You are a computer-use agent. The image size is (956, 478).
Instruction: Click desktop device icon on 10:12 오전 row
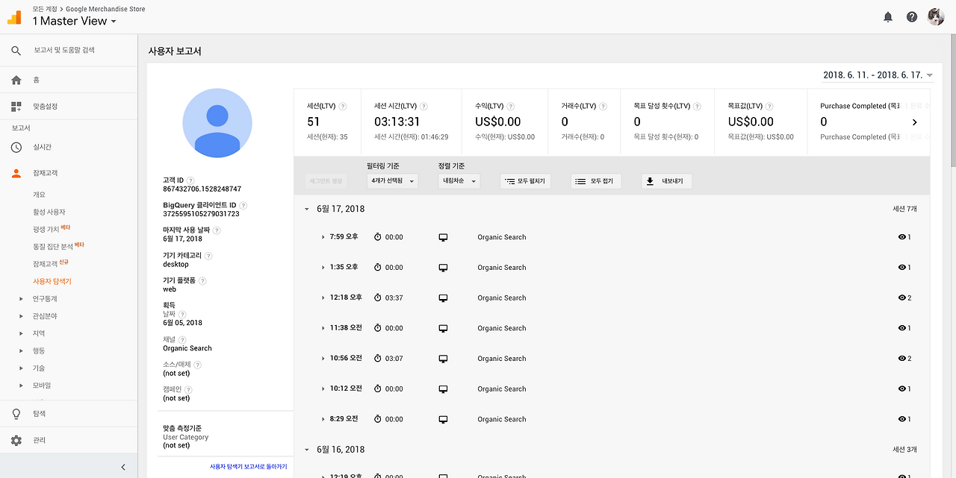[443, 389]
